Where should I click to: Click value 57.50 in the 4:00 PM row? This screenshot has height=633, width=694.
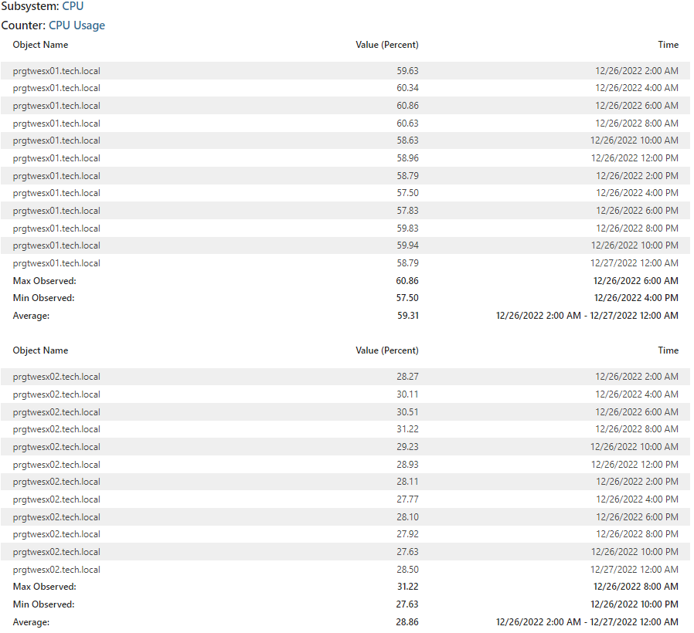(407, 193)
